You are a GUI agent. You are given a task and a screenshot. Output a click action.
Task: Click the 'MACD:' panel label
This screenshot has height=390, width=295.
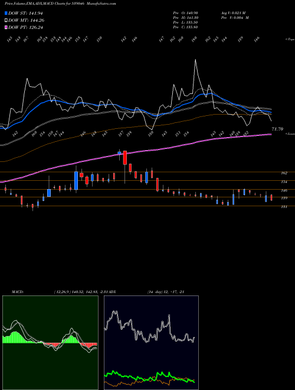18,292
